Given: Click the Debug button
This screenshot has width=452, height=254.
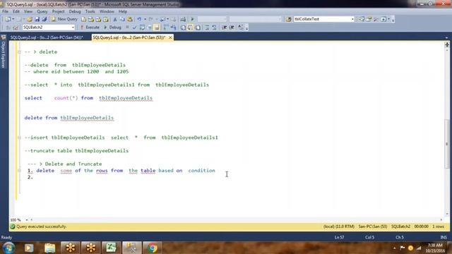Looking at the screenshot, I should pyautogui.click(x=112, y=28).
